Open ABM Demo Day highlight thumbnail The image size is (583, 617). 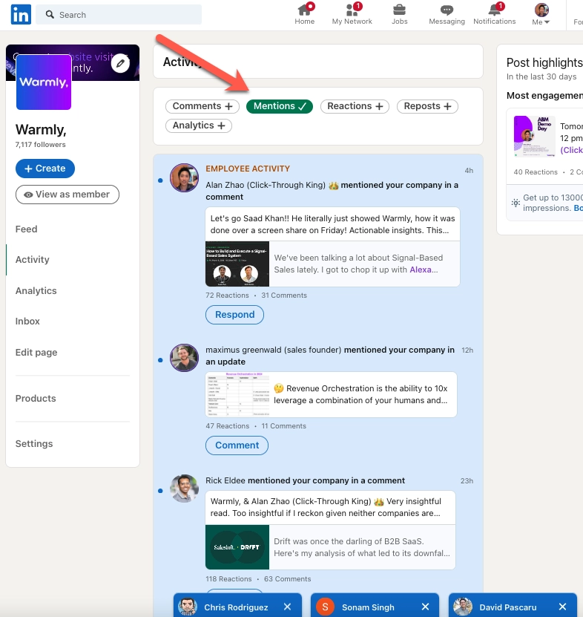click(534, 136)
